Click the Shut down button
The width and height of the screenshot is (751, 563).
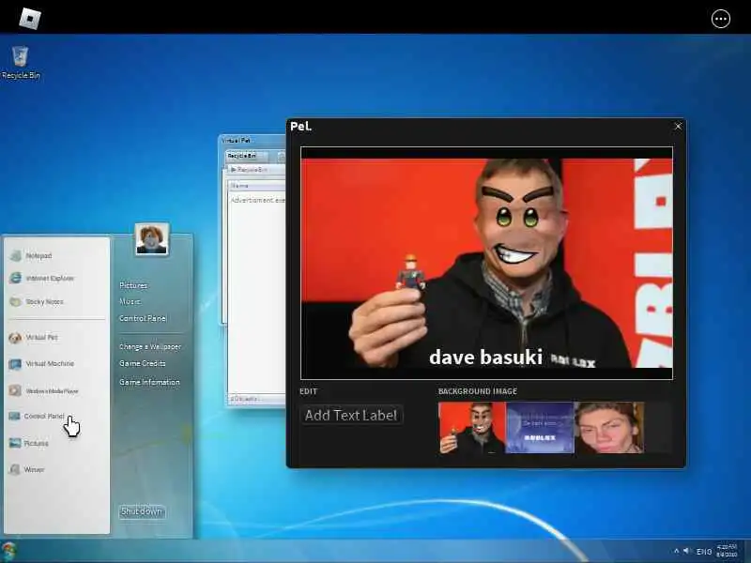(x=142, y=511)
